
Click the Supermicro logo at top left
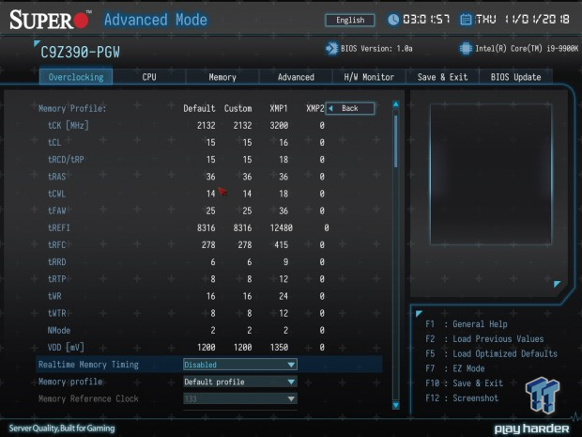50,20
